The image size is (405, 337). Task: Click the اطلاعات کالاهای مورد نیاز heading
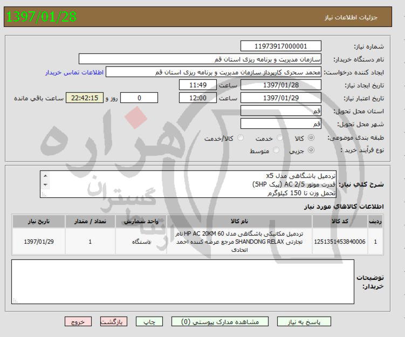coord(344,207)
